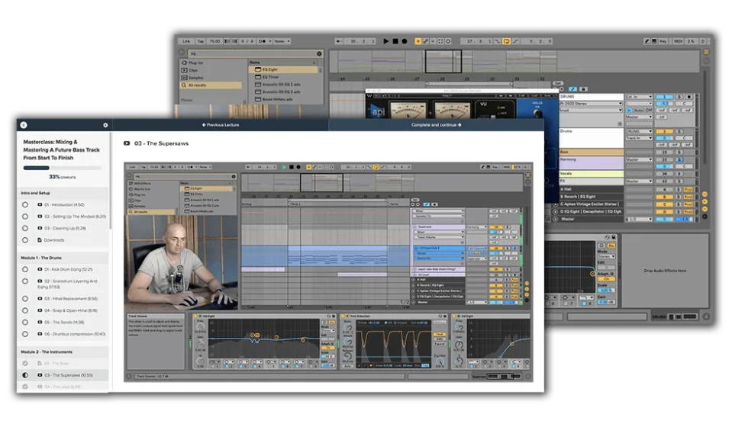This screenshot has height=427, width=745.
Task: Toggle the MIDI map mode button
Action: click(x=678, y=41)
